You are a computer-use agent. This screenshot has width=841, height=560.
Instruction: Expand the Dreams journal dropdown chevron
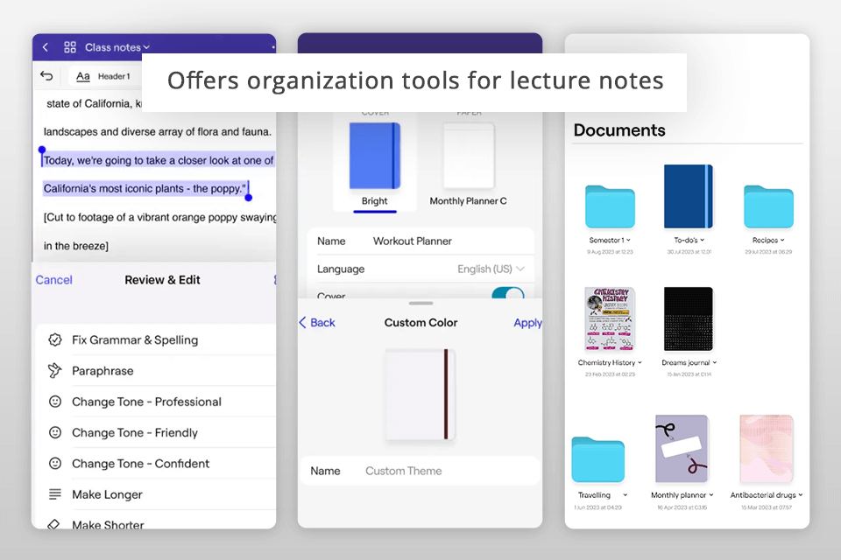click(x=715, y=362)
